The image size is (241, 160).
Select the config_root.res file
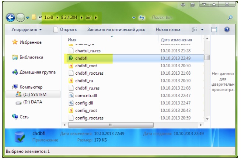tap(89, 118)
